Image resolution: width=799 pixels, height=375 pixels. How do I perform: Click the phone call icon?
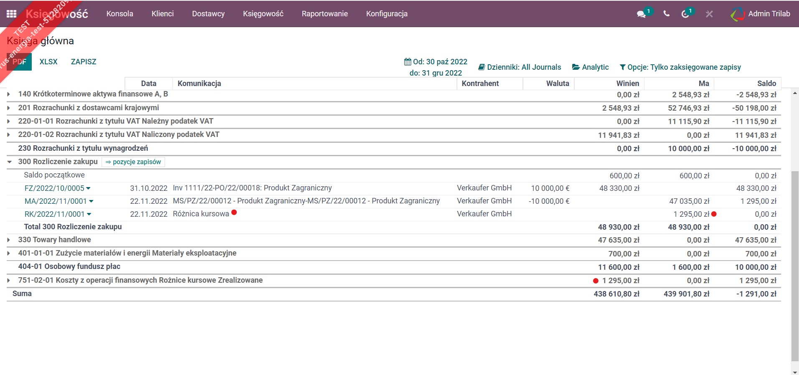click(x=666, y=14)
